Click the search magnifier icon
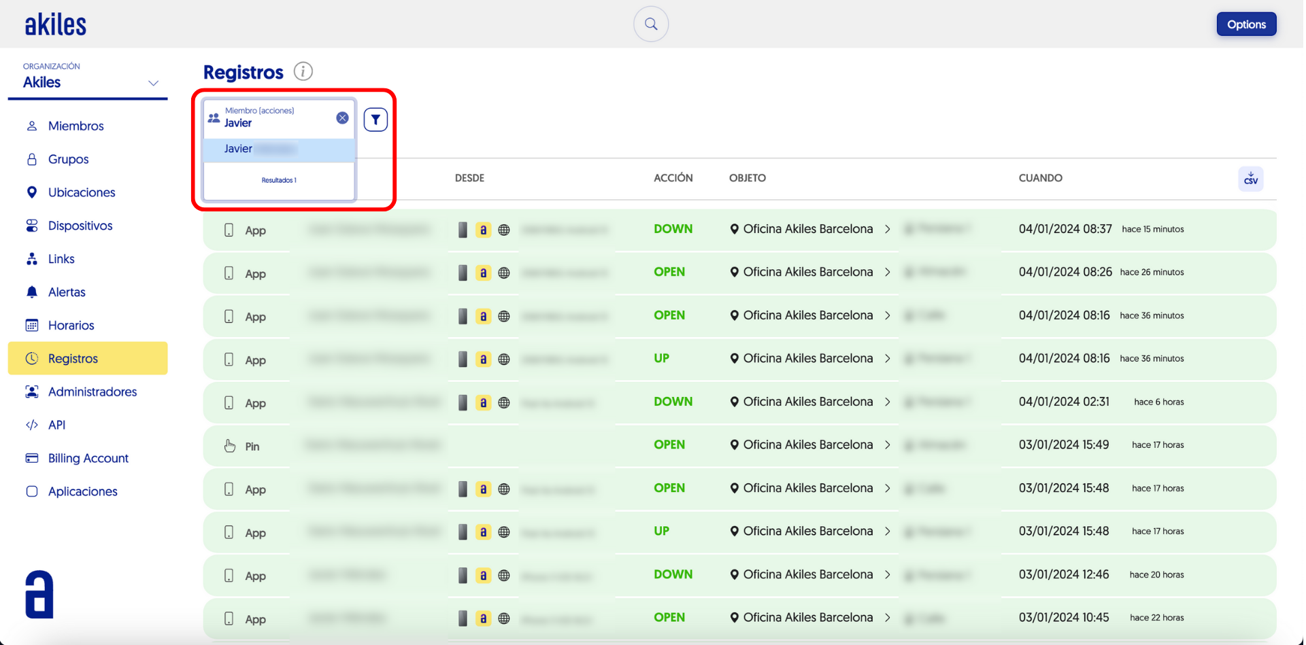 (650, 24)
